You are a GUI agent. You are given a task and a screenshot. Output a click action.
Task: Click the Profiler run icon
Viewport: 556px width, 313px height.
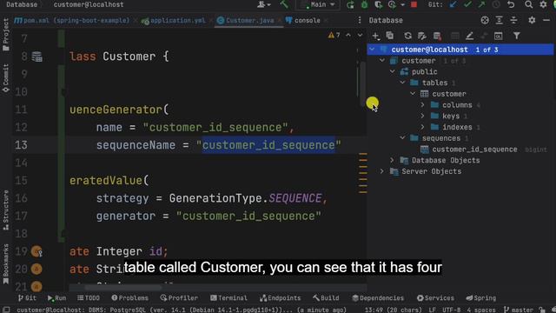pos(392,4)
